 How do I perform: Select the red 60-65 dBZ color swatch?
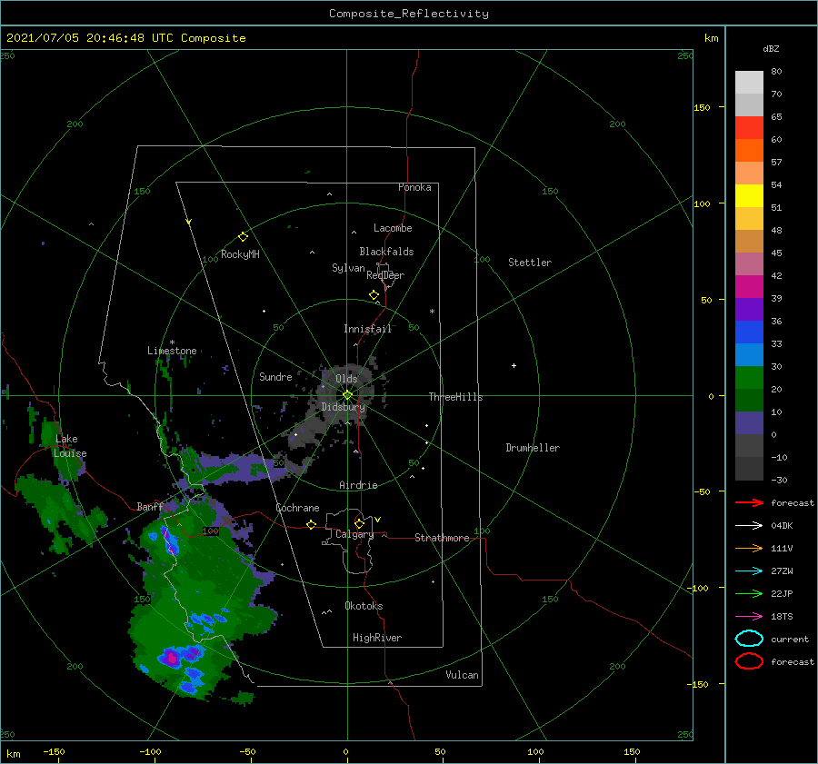(x=749, y=128)
